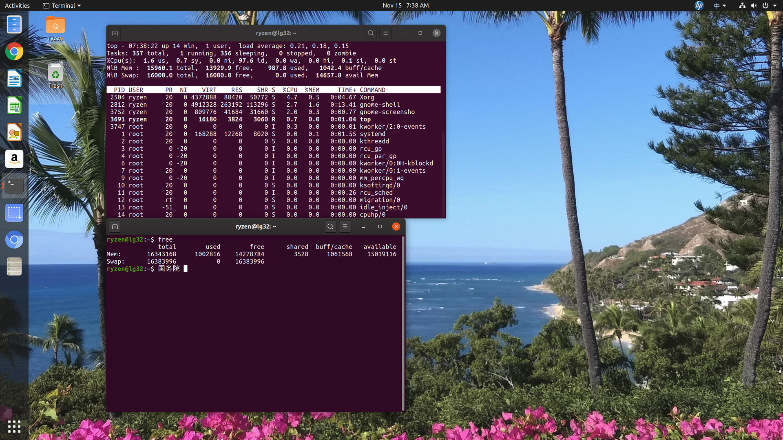Click the ksoftirqd/0 process row
Viewport: 783px width, 440px height.
(x=273, y=185)
